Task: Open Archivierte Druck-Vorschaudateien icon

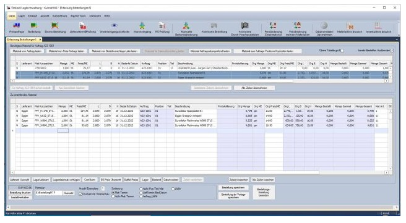Action: click(x=244, y=29)
